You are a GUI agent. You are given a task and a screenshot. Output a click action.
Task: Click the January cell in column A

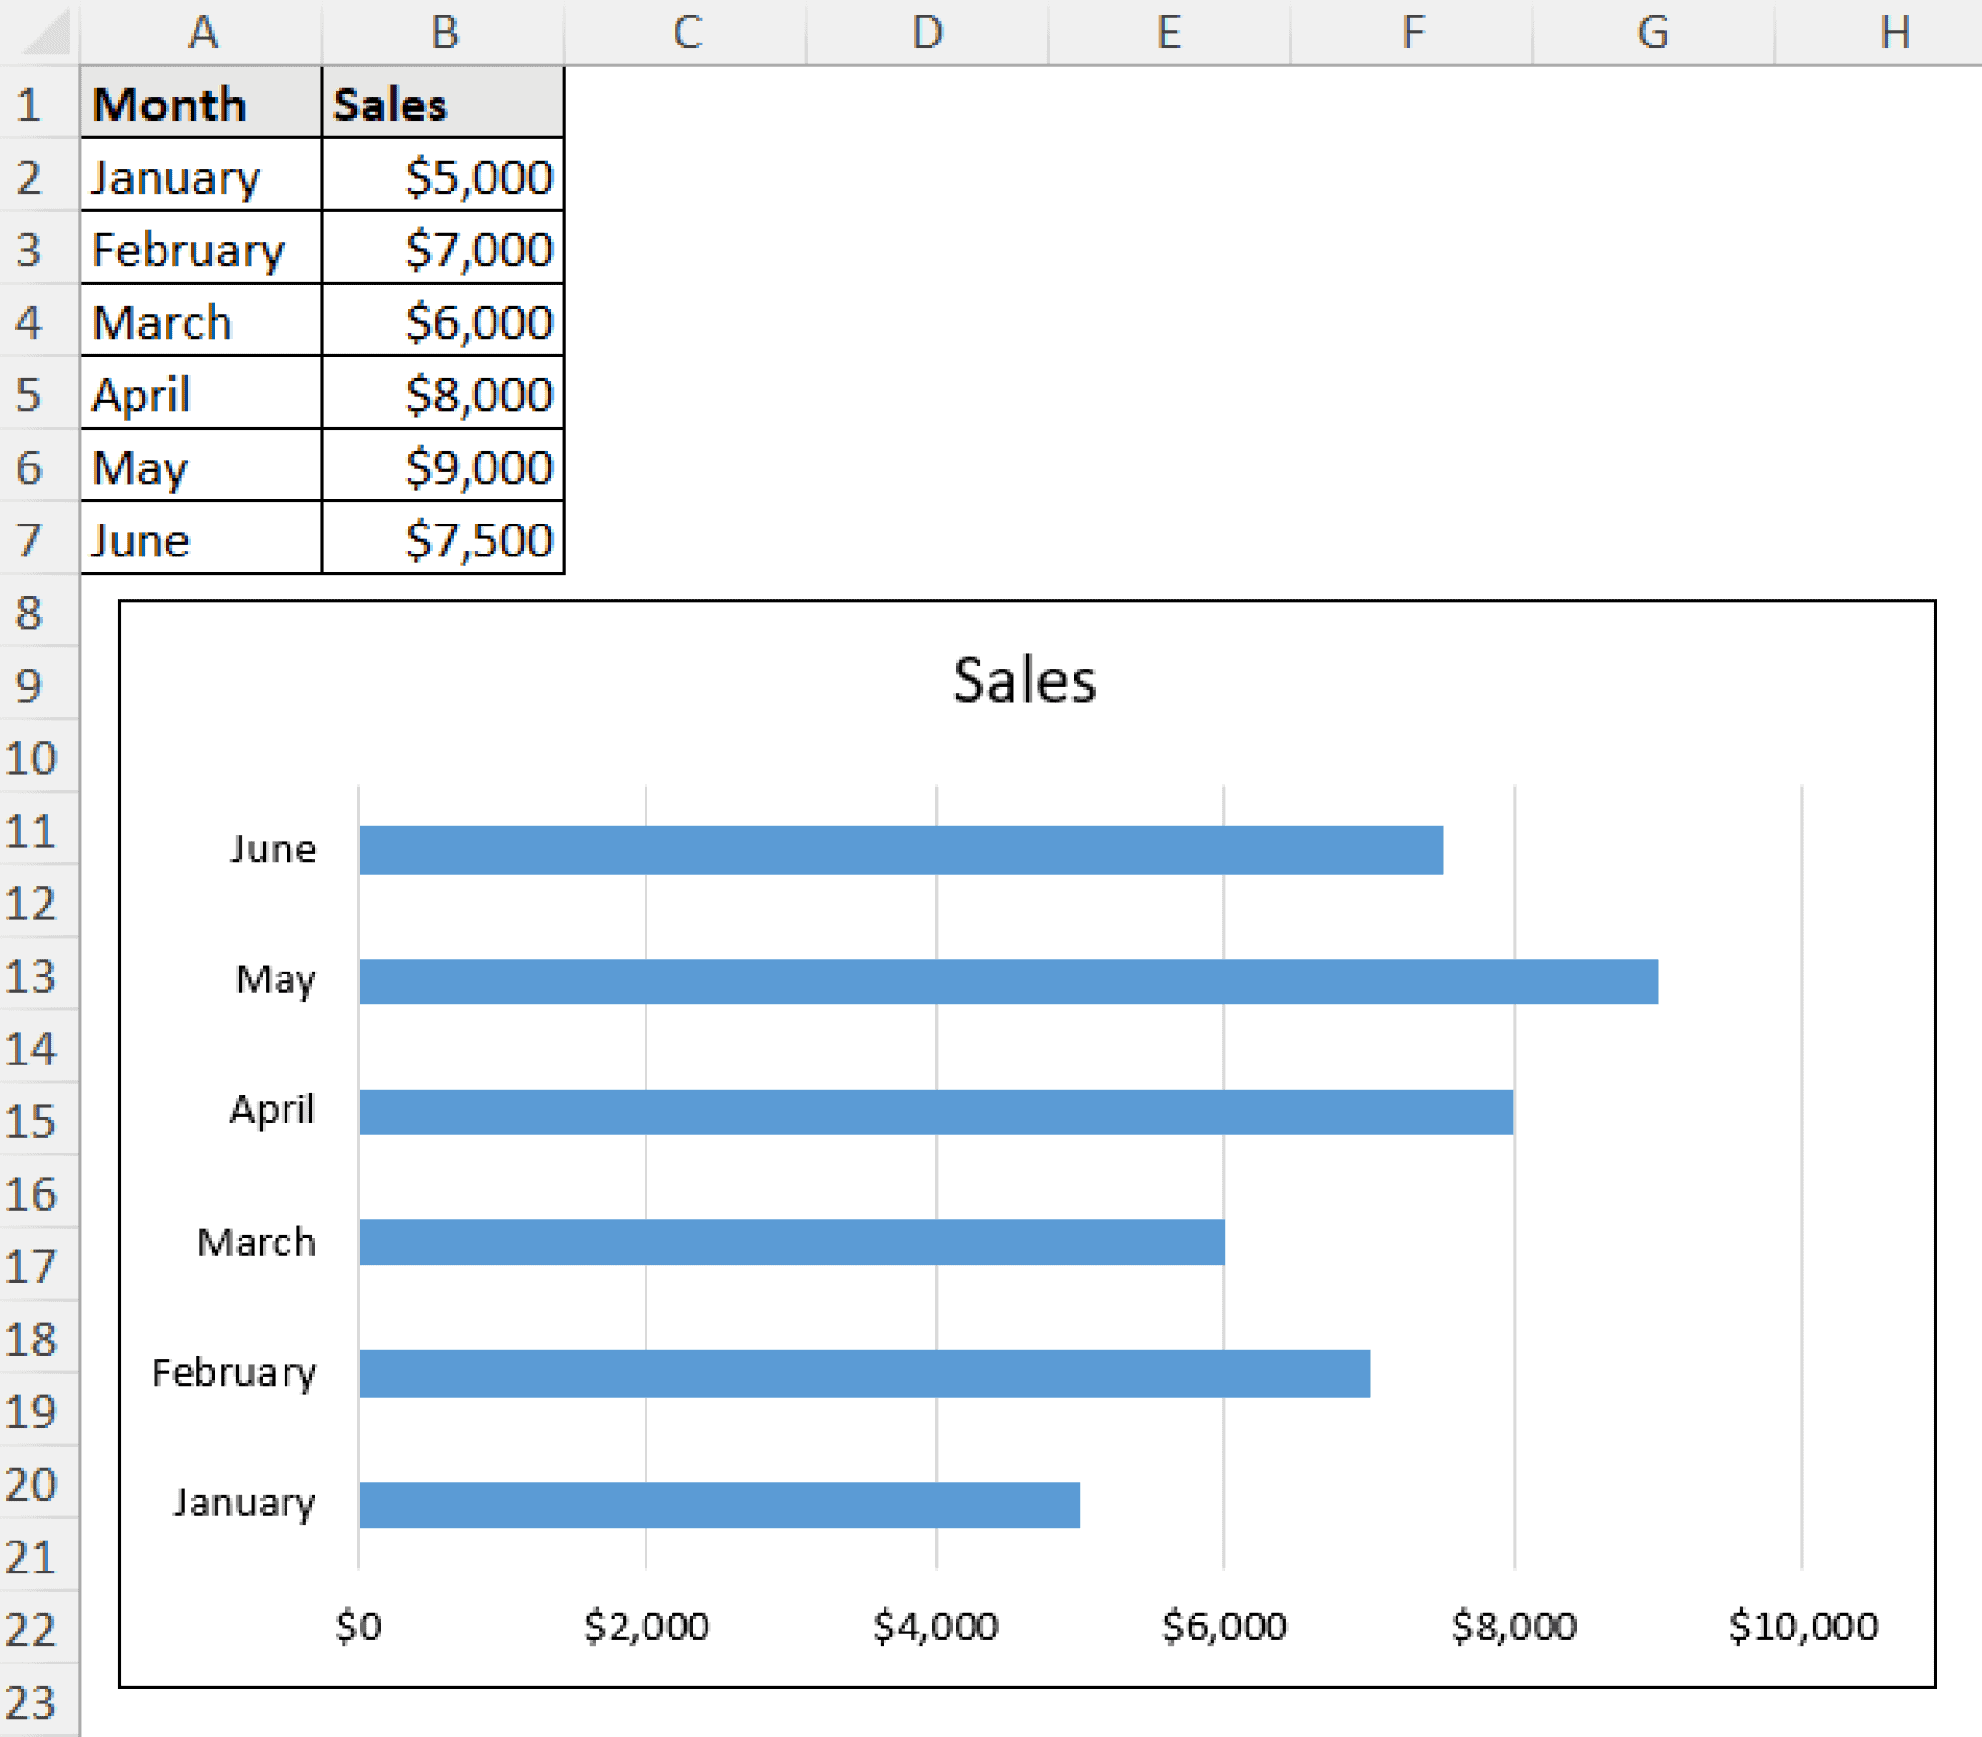200,176
